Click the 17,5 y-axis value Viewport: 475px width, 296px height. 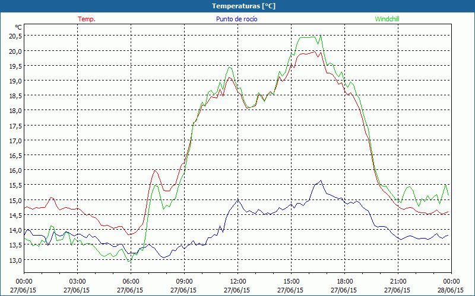point(15,126)
